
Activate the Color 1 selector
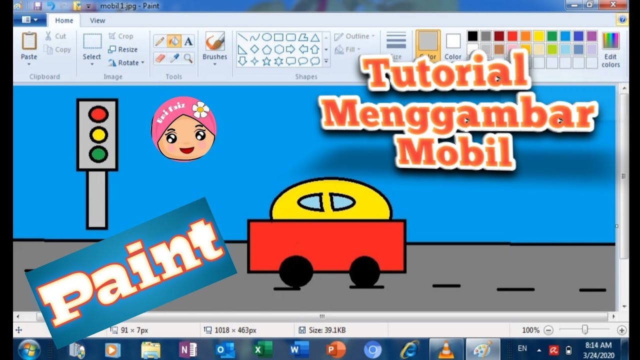coord(428,46)
